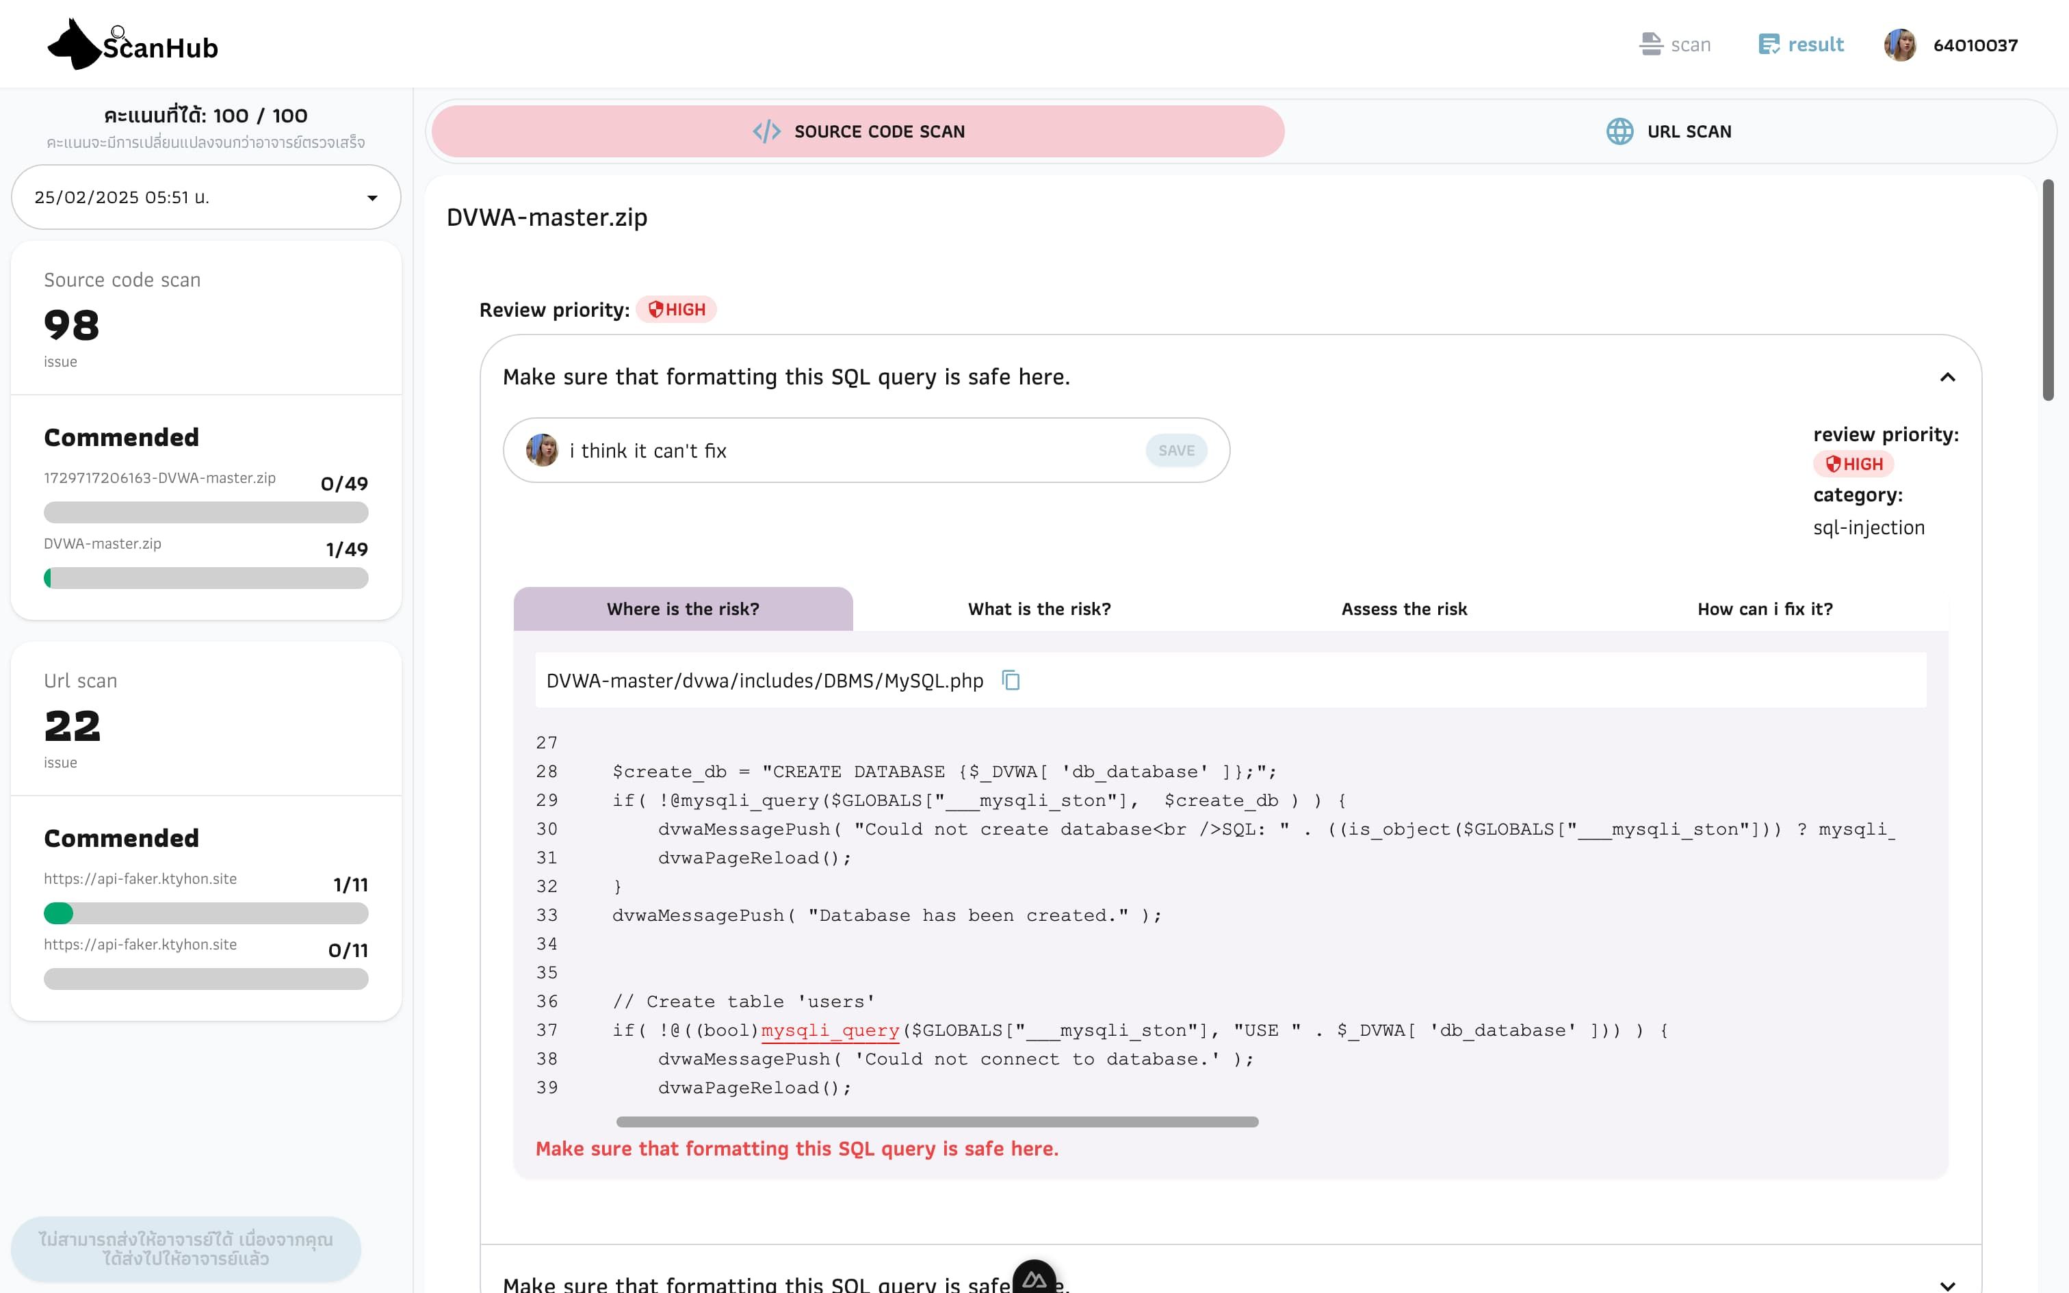Open the user avatar next to 64010037
This screenshot has height=1293, width=2069.
click(1900, 44)
